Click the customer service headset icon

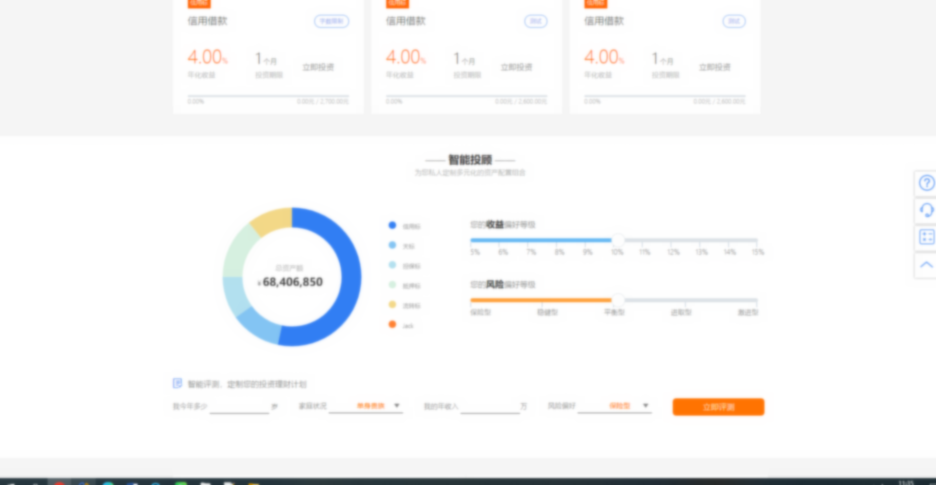(x=926, y=210)
